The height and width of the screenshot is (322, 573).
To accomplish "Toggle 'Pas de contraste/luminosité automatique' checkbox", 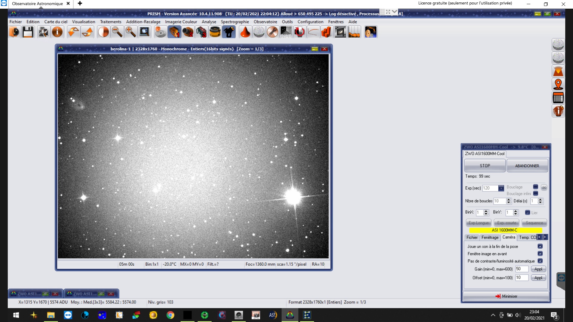I will tap(540, 261).
